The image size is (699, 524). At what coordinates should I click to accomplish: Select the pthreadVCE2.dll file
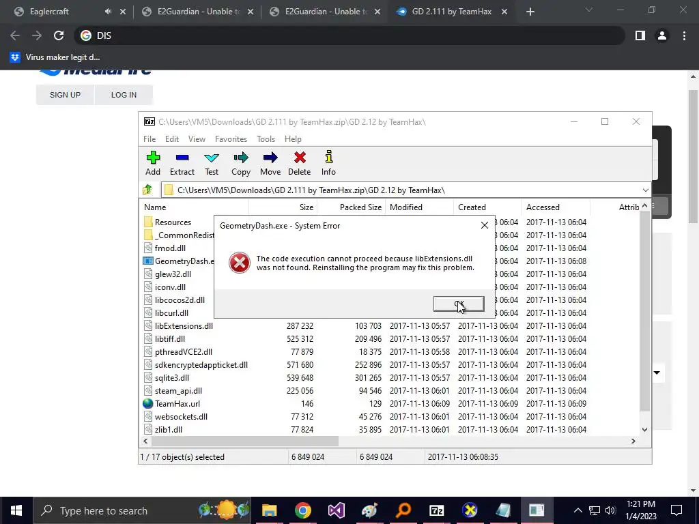(x=183, y=351)
